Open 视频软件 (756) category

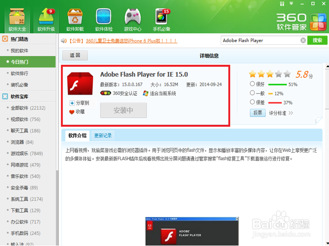point(25,119)
